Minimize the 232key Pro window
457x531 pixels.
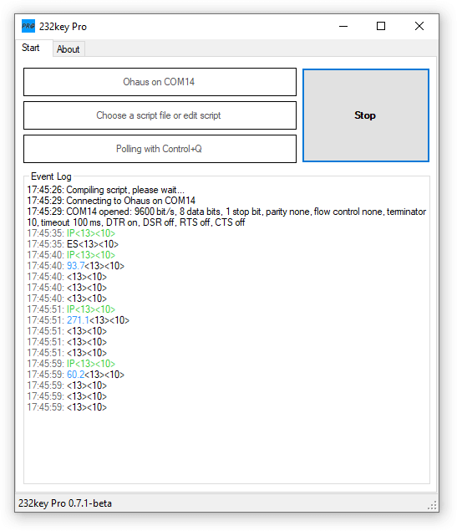(x=343, y=27)
